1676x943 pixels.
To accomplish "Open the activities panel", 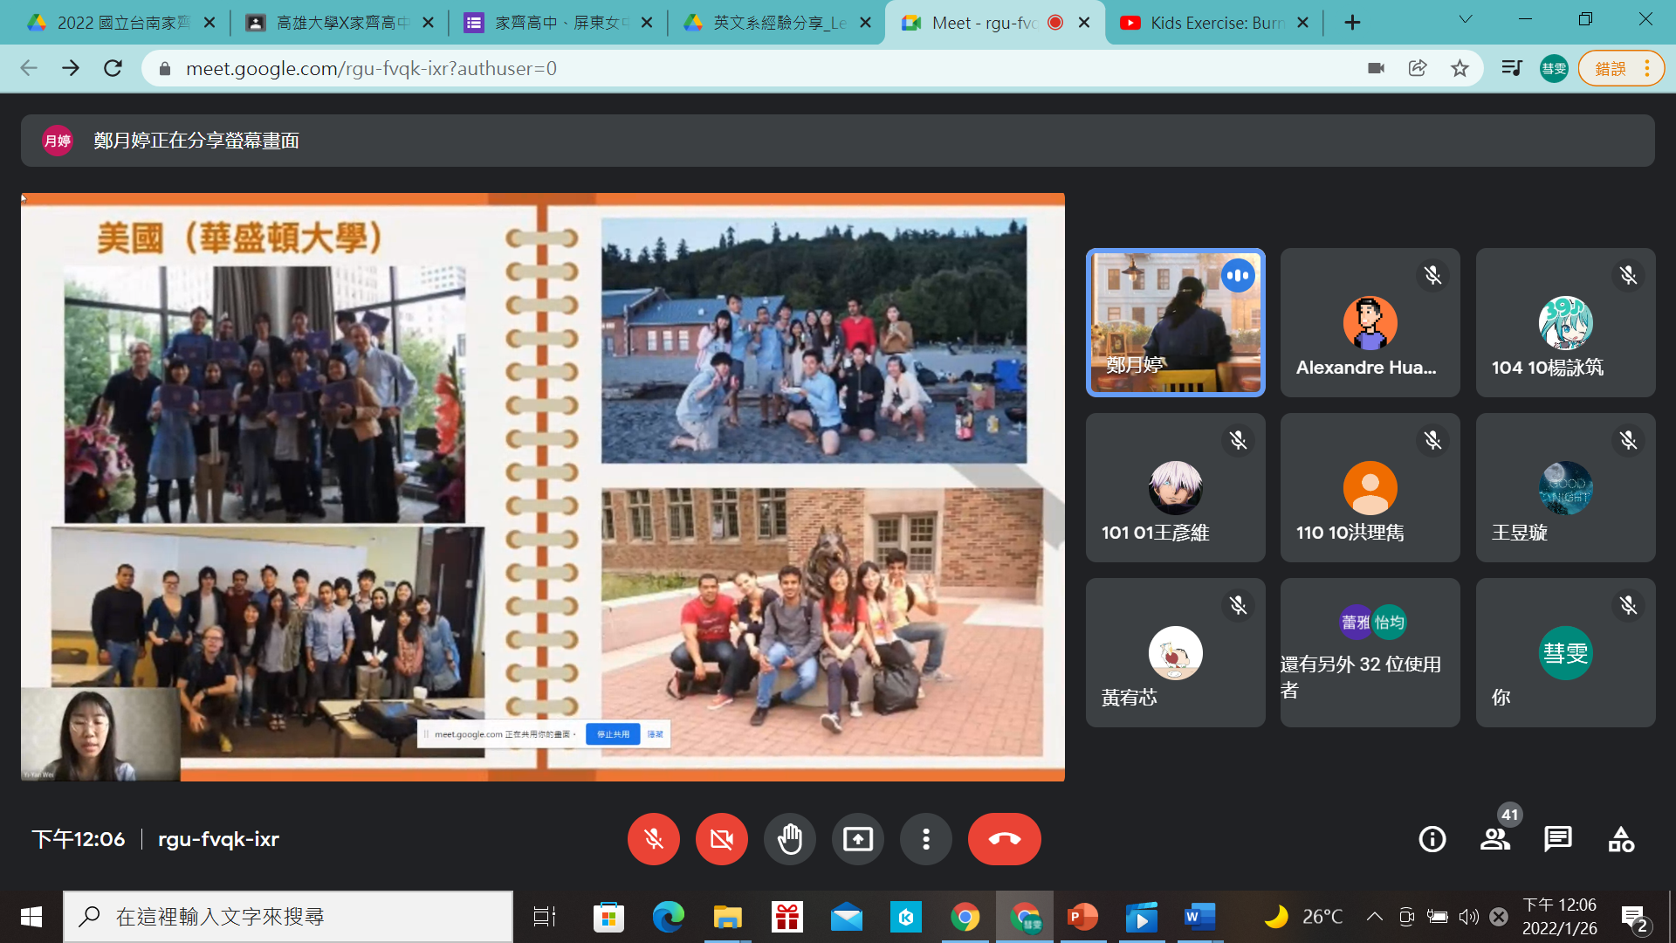I will click(1621, 839).
